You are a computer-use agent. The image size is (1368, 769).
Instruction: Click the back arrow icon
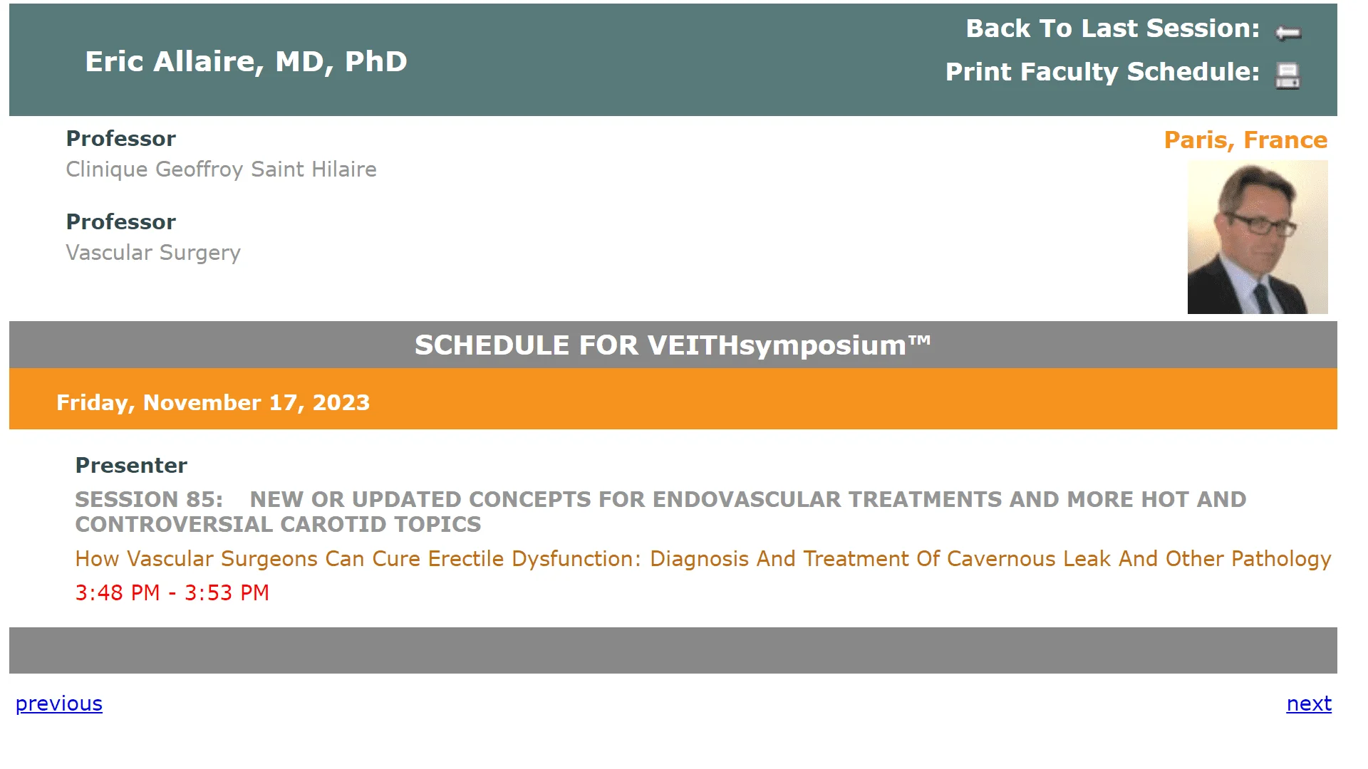(x=1288, y=32)
